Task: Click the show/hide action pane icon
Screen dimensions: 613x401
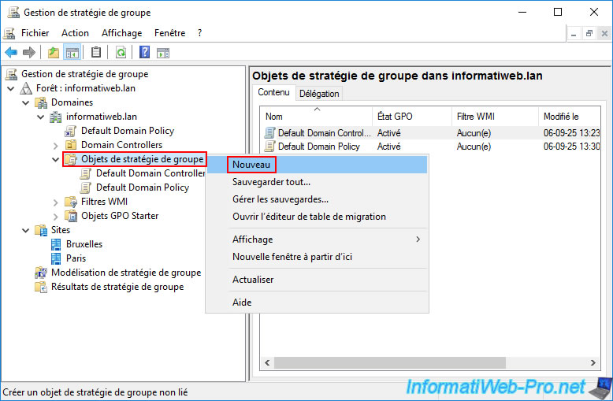Action: pyautogui.click(x=163, y=53)
